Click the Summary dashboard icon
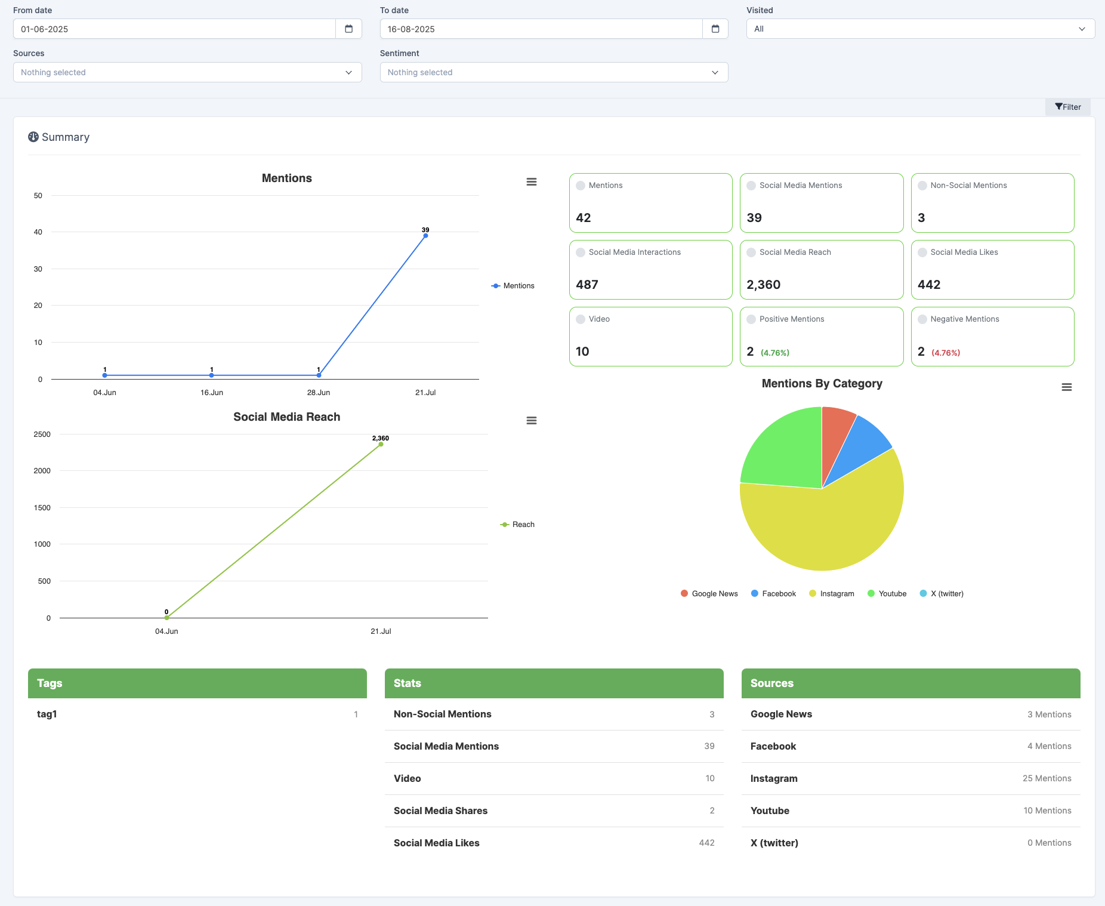Image resolution: width=1105 pixels, height=906 pixels. point(33,137)
